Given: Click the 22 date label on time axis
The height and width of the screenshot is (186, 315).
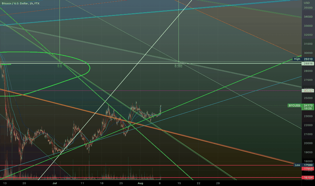Looking at the screenshot, I should 198,183.
